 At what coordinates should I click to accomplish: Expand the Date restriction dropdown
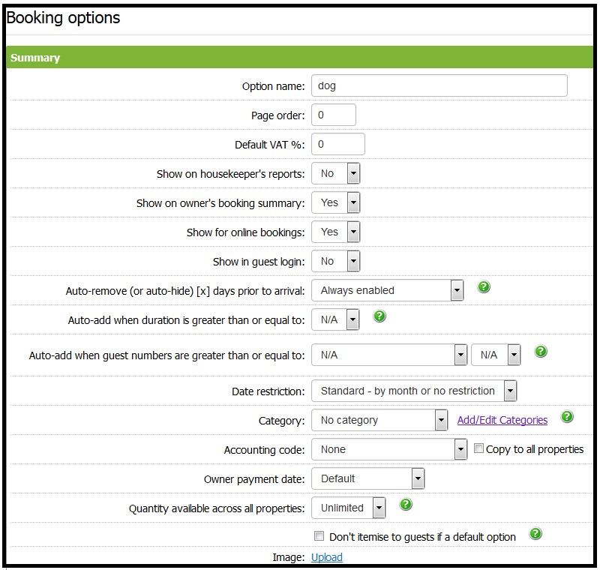(414, 391)
